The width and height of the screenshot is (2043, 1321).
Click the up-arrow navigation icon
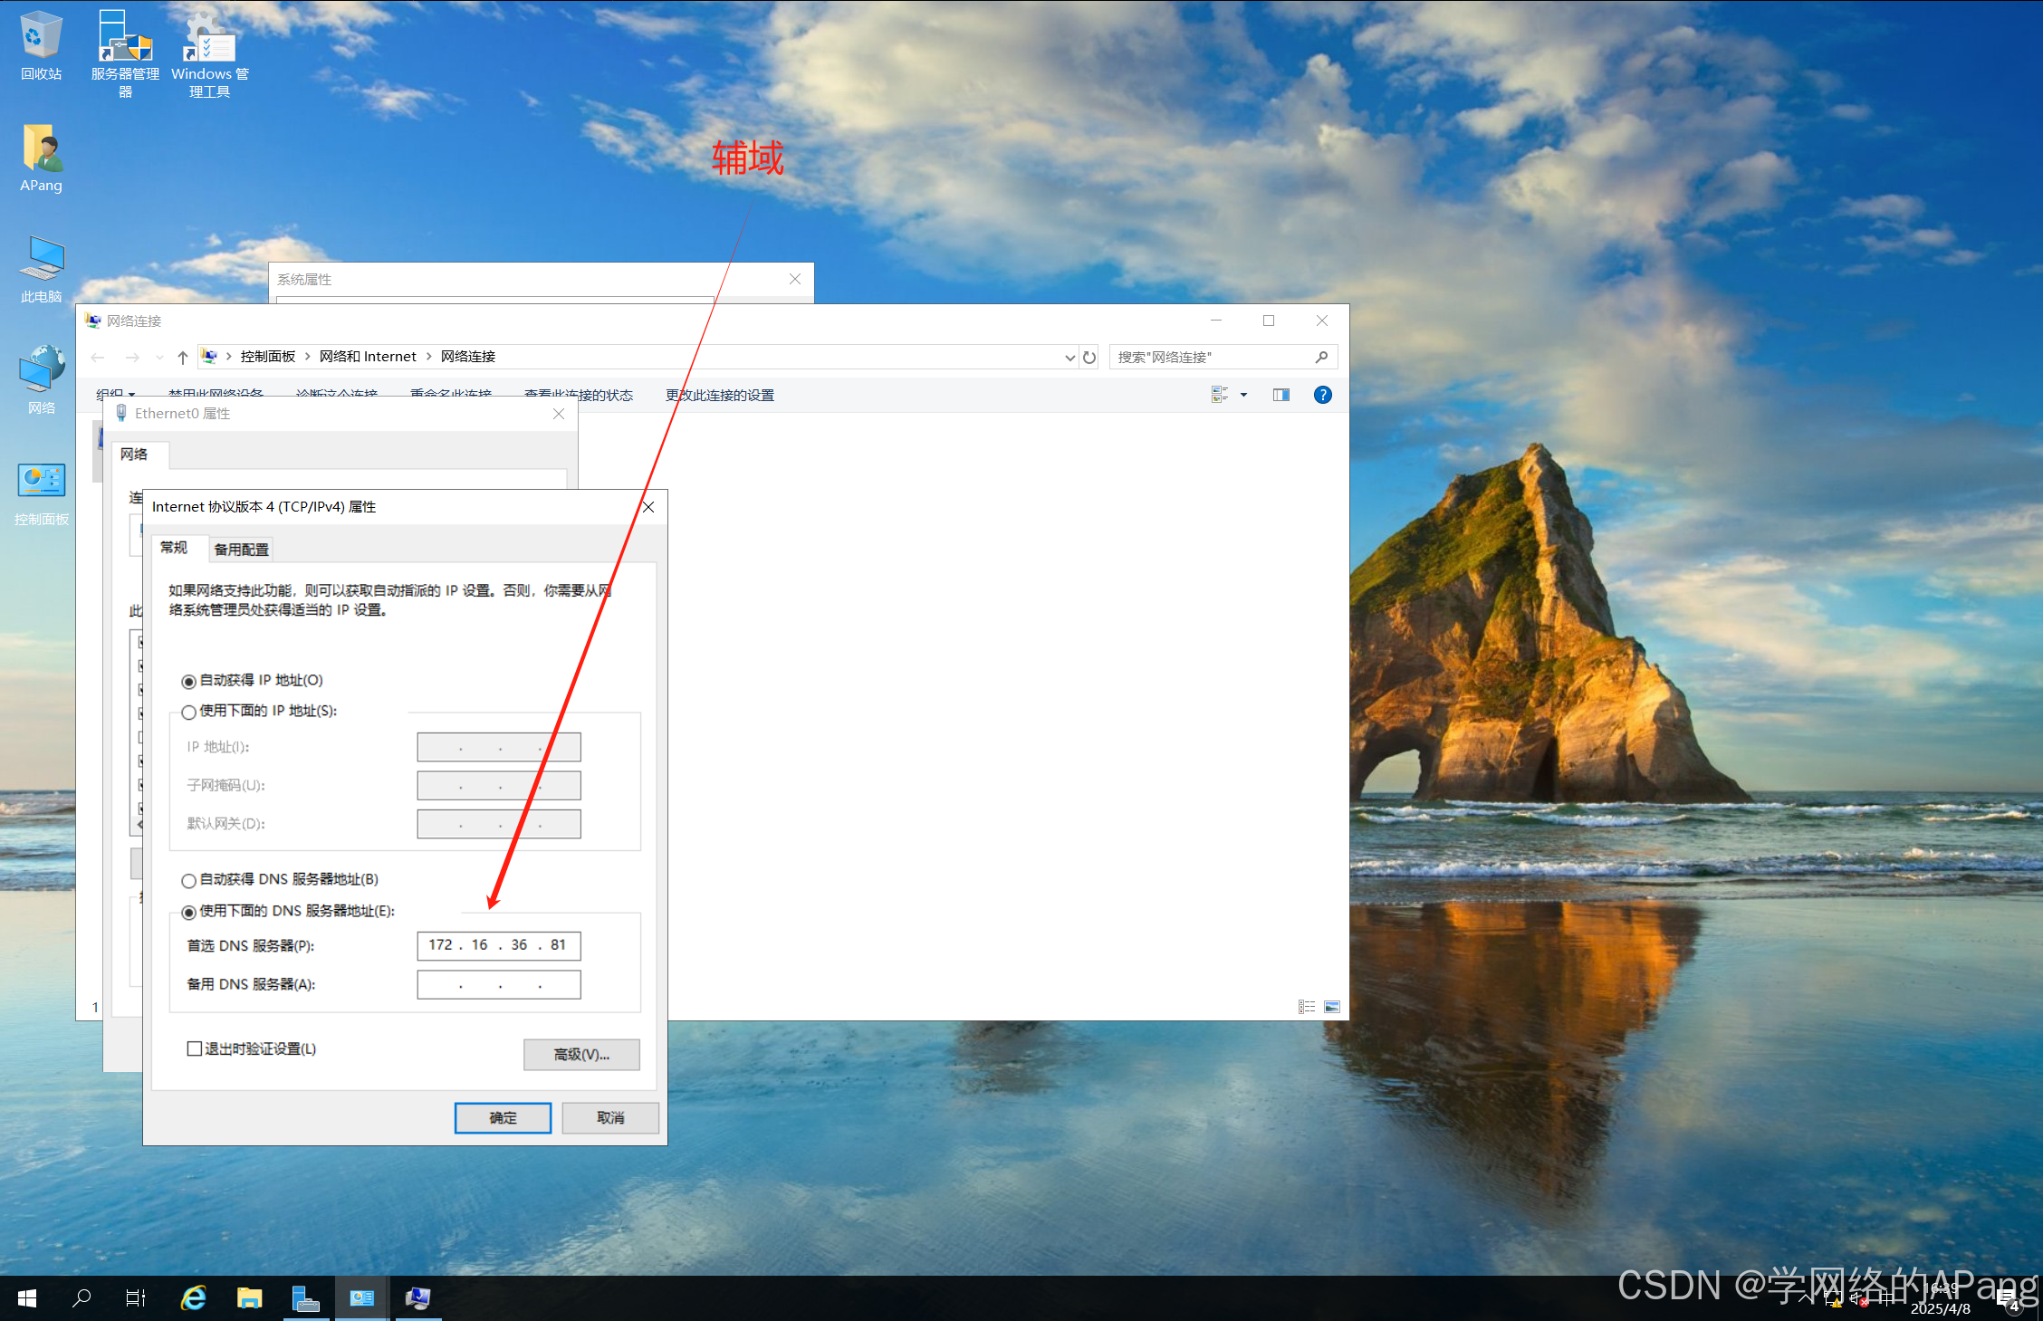tap(183, 357)
